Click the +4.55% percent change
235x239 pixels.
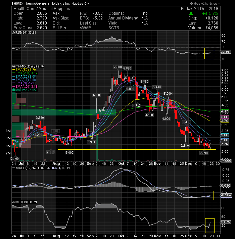point(210,13)
